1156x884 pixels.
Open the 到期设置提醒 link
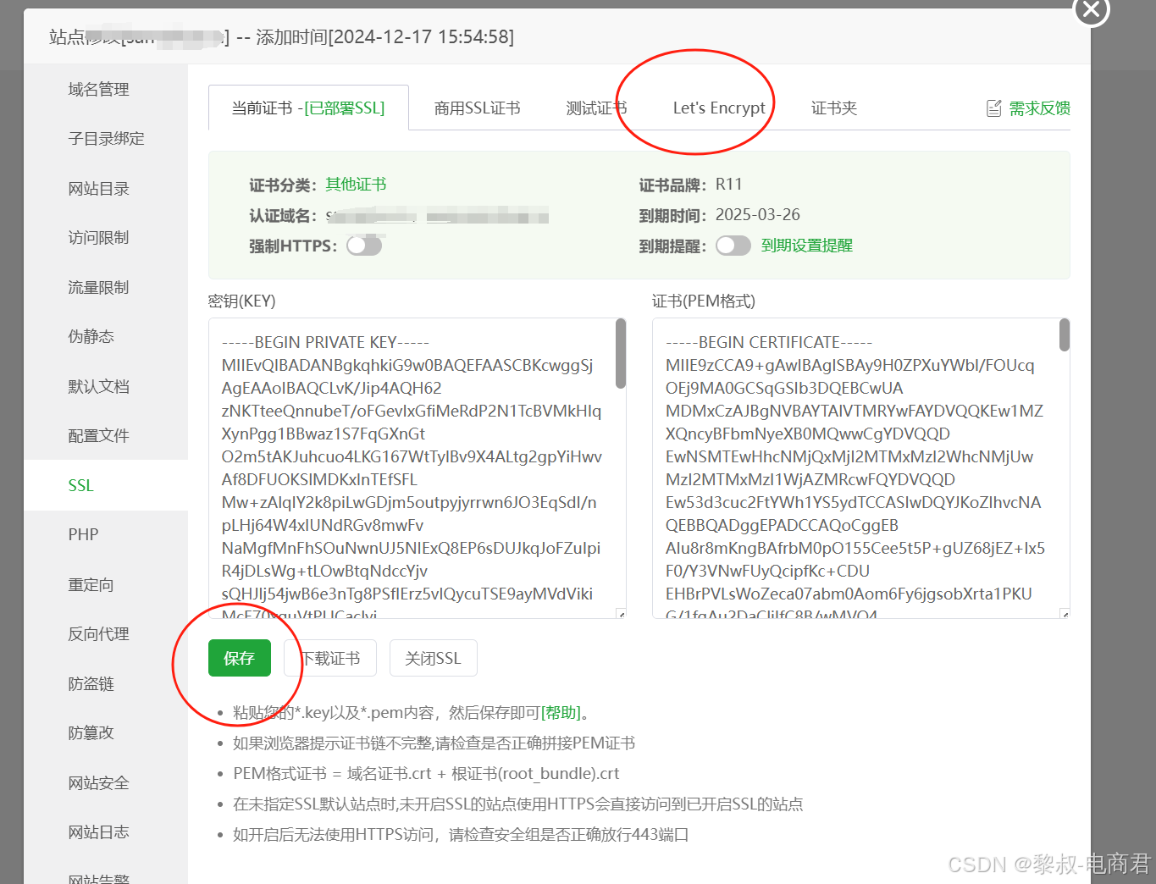click(x=806, y=245)
